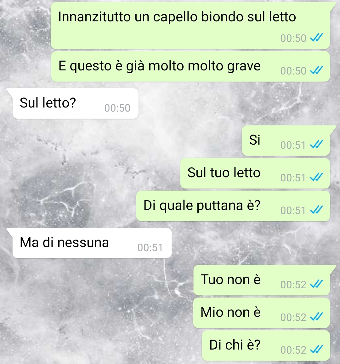Select the 'Sul tuo letto' sent message
Viewport: 340px width, 364px height.
255,174
